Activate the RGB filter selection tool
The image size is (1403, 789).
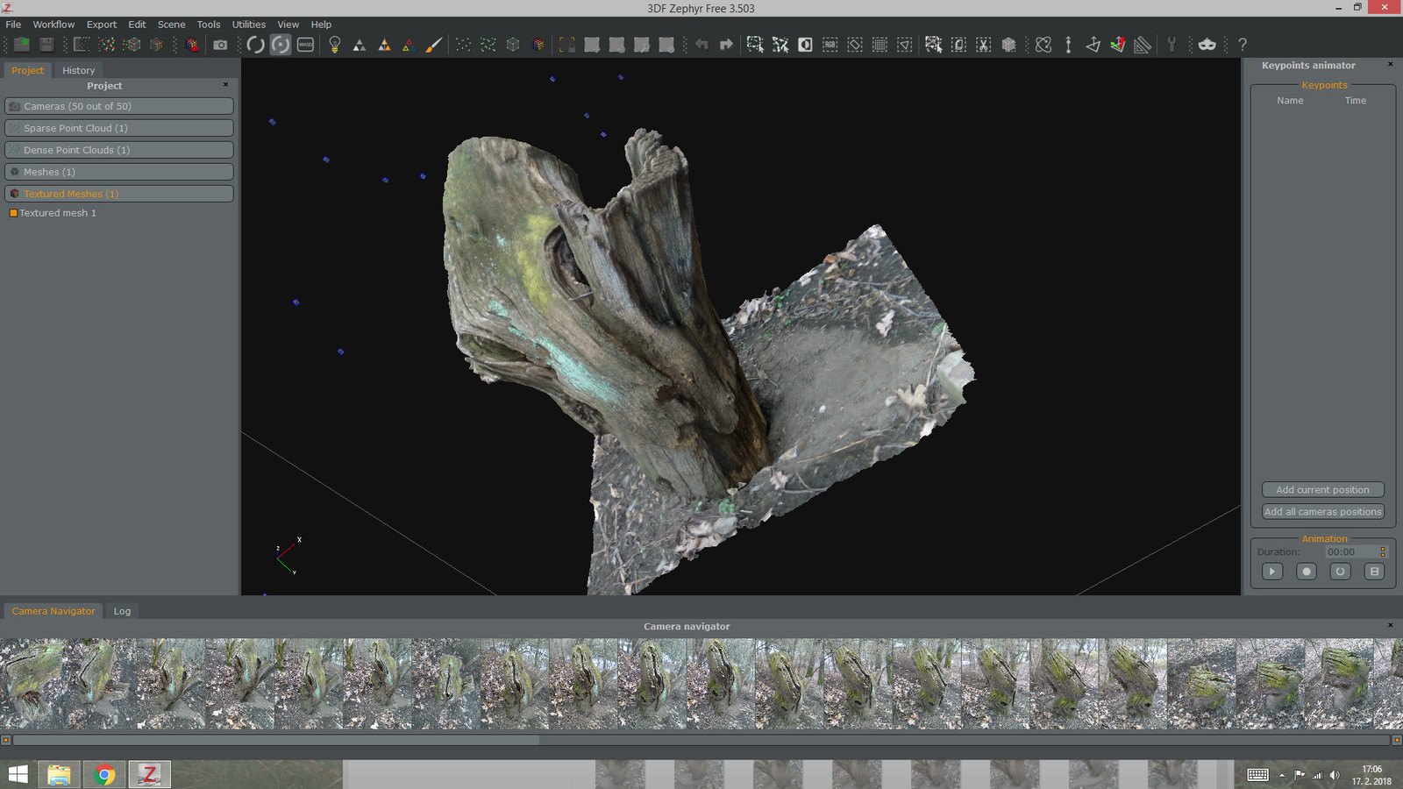[830, 44]
